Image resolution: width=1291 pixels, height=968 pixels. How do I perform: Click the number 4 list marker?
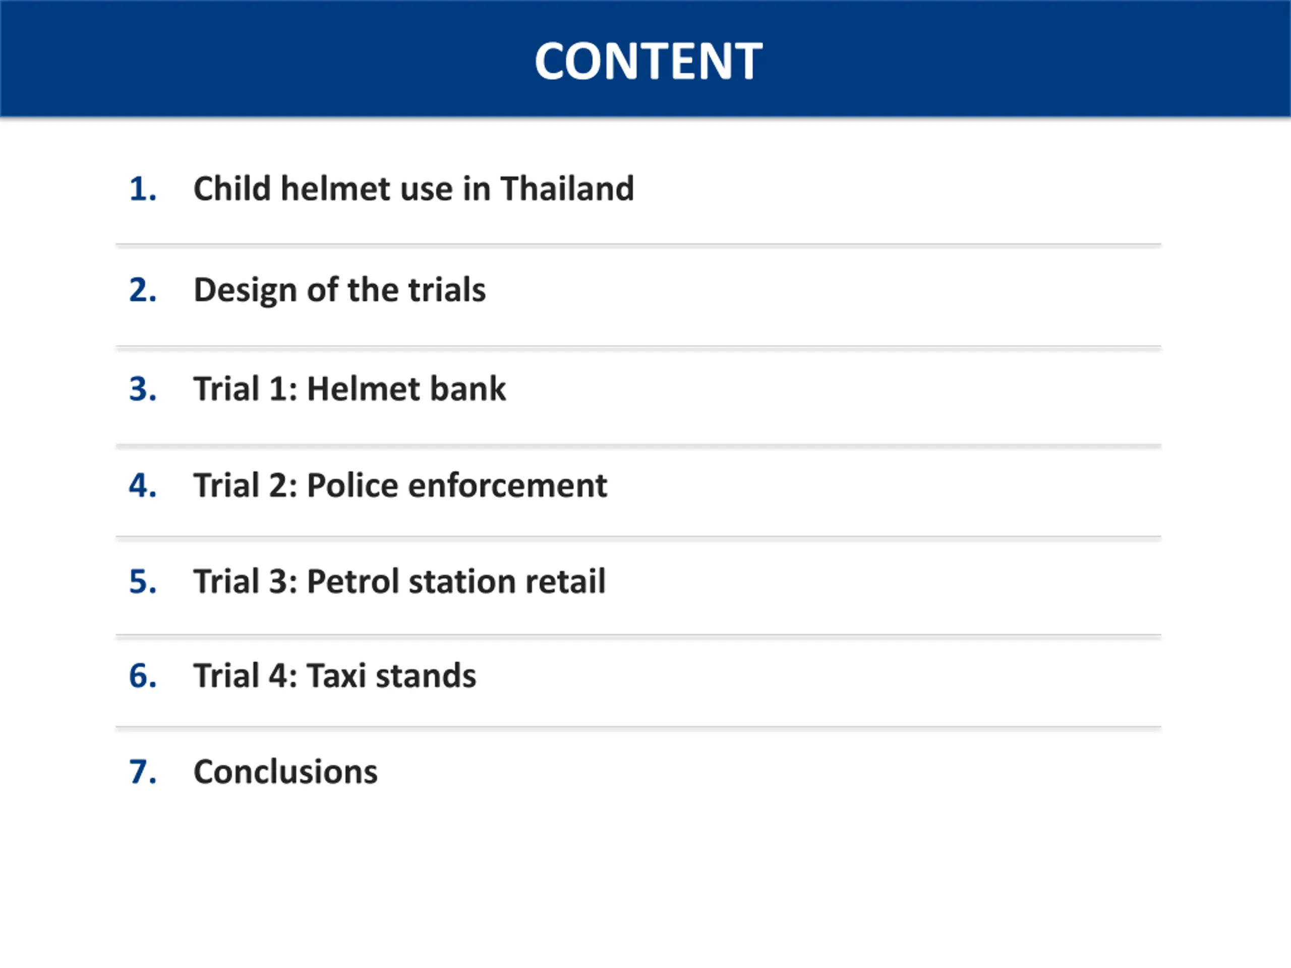coord(142,486)
